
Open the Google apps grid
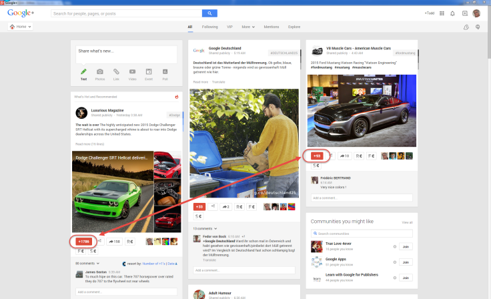click(442, 13)
